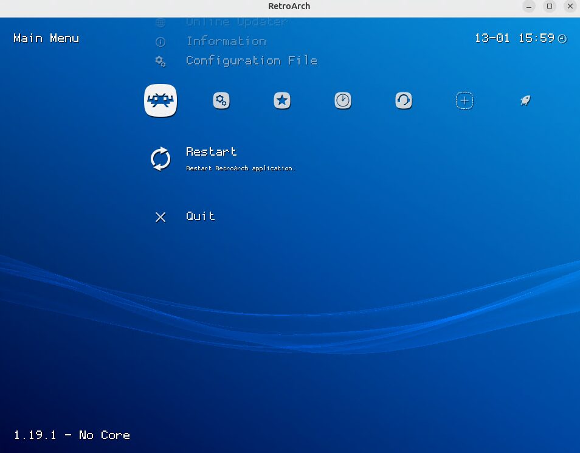Click the circular arrows Restart icon
The image size is (580, 453).
point(161,159)
